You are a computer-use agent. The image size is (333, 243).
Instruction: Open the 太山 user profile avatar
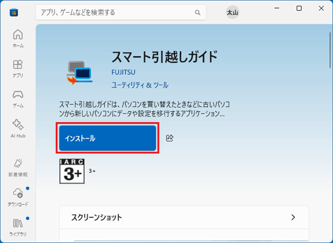232,13
